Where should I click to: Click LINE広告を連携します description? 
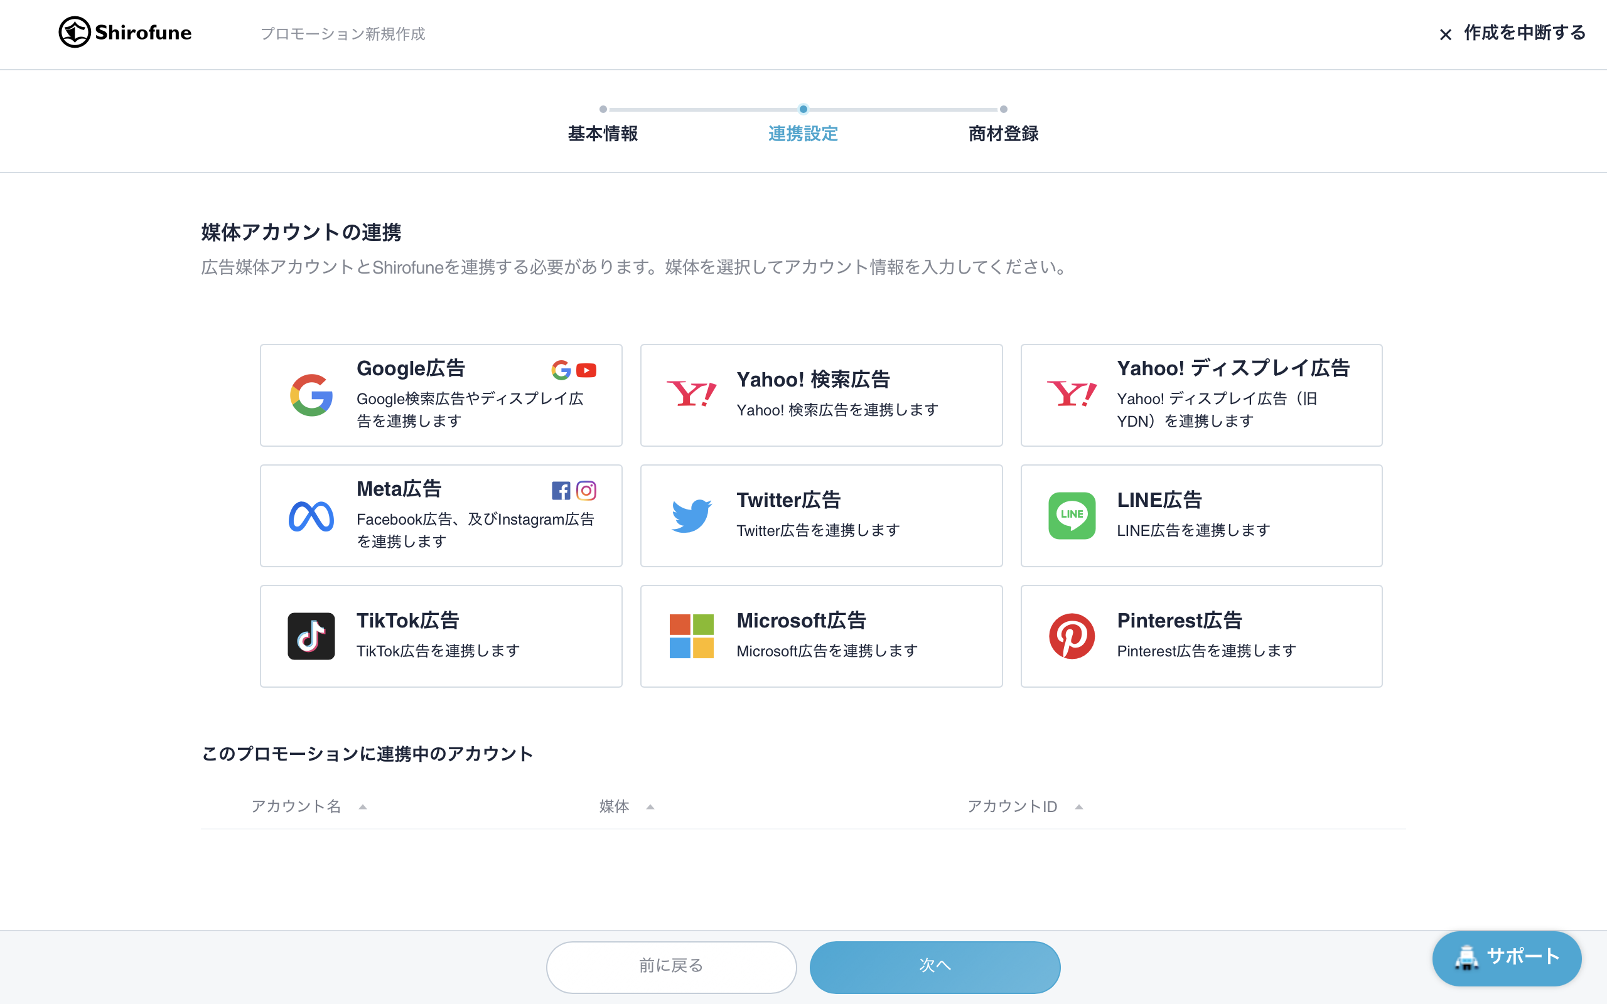coord(1193,530)
